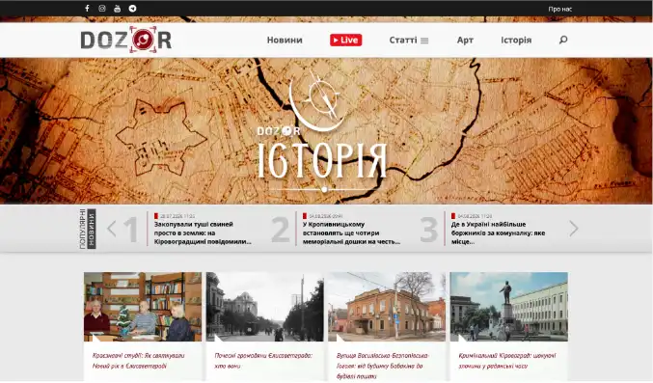
Task: Open the black-and-white old street thumbnail
Action: [x=265, y=307]
